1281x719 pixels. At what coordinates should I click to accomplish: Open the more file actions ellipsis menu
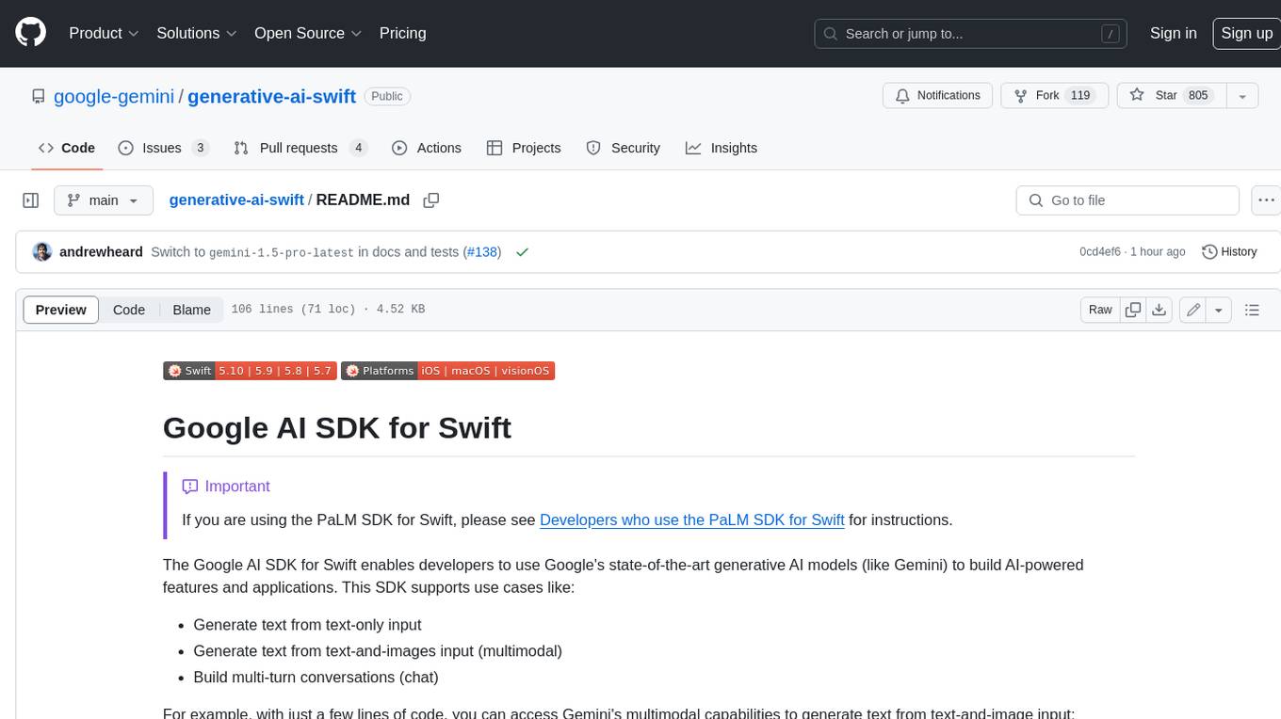(x=1266, y=200)
